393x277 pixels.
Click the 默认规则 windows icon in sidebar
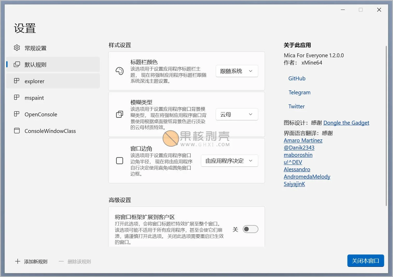17,65
